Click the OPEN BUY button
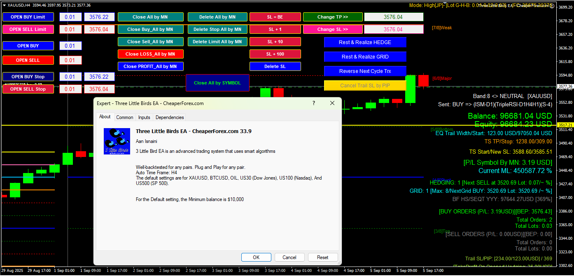The image size is (574, 276). pos(28,46)
